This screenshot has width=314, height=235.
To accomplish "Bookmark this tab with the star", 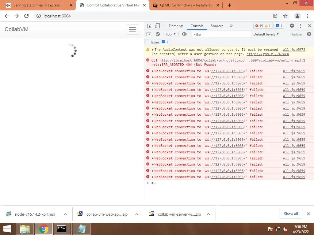I will coord(285,16).
